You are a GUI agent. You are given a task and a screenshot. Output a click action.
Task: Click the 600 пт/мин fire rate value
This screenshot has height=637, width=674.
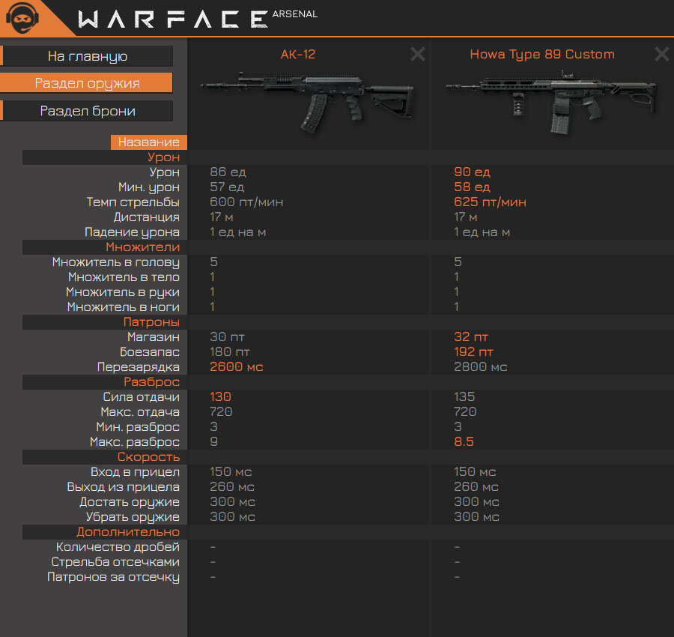click(246, 202)
